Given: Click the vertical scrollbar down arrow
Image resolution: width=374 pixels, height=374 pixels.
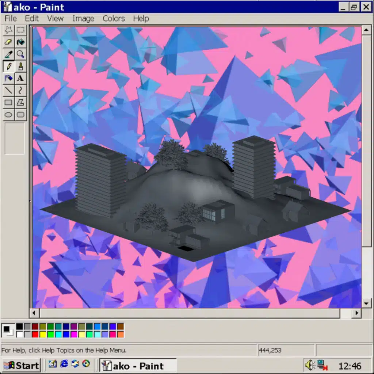Looking at the screenshot, I should [366, 303].
